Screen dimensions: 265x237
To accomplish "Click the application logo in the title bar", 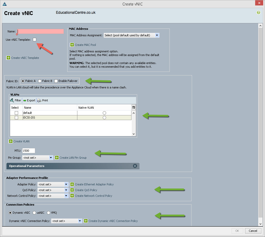I will pos(5,4).
